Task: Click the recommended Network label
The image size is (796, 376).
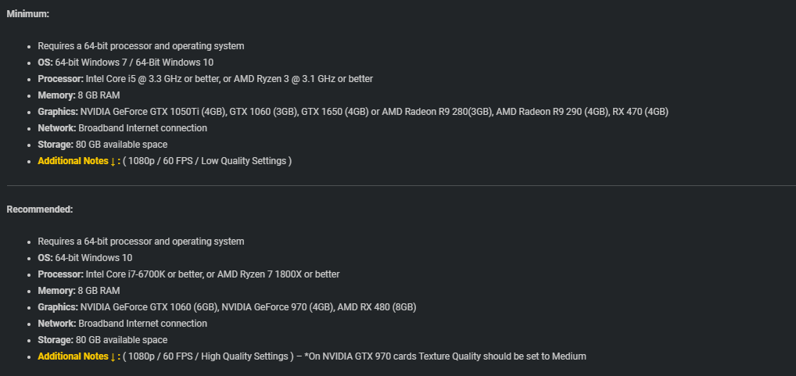Action: [57, 323]
